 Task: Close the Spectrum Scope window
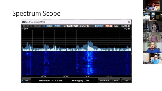[x=129, y=22]
